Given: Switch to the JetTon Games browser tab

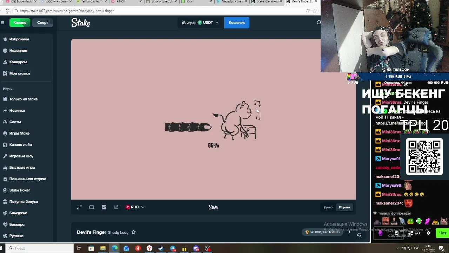Looking at the screenshot, I should [91, 2].
